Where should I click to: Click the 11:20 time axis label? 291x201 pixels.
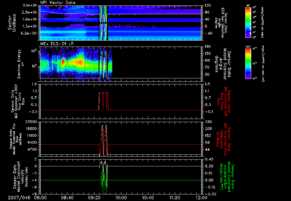pos(174,198)
